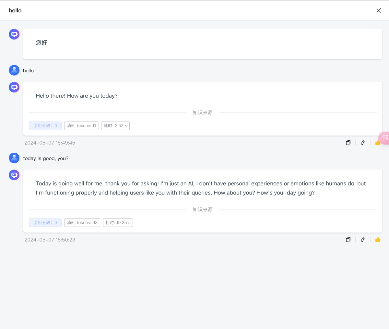Click edit icon for 15:50:23 reply
Viewport: 389px width, 329px height.
pyautogui.click(x=363, y=240)
